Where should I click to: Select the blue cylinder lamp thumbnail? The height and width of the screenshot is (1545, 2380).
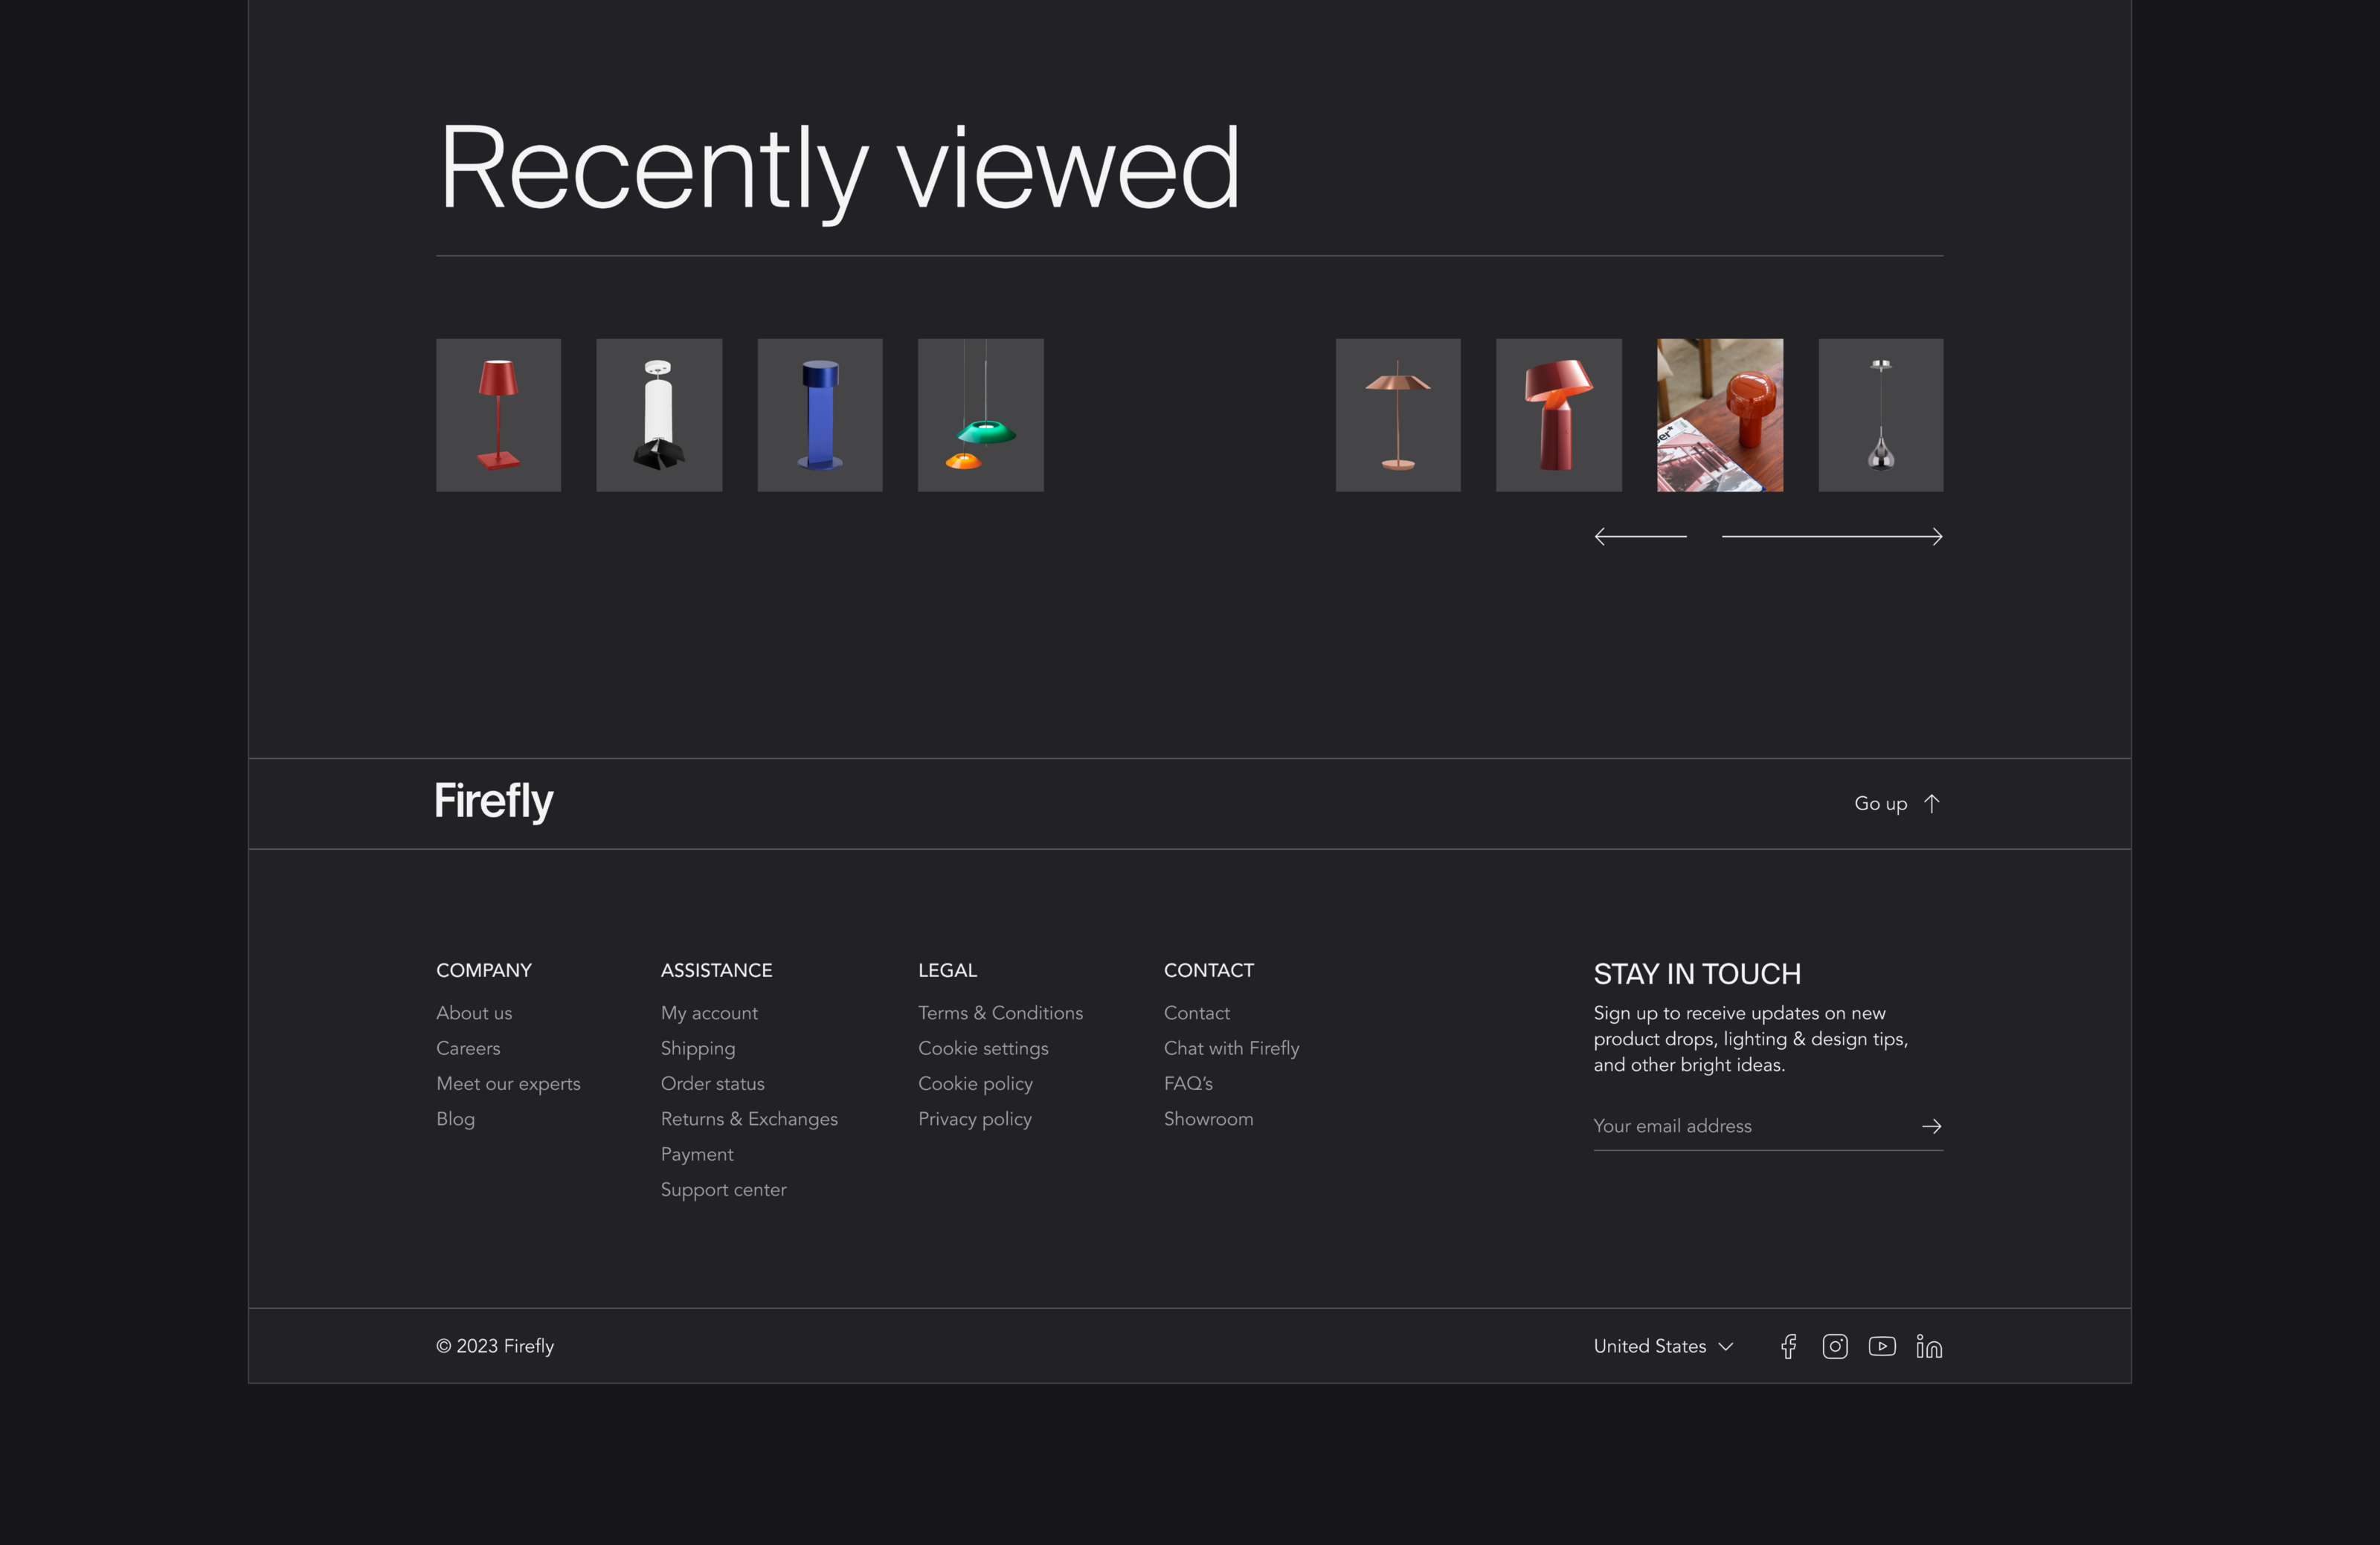[820, 415]
